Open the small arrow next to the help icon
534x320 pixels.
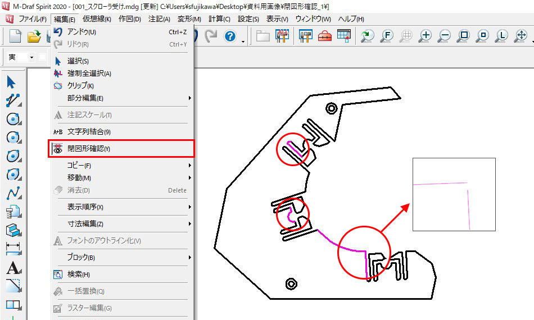pos(243,42)
